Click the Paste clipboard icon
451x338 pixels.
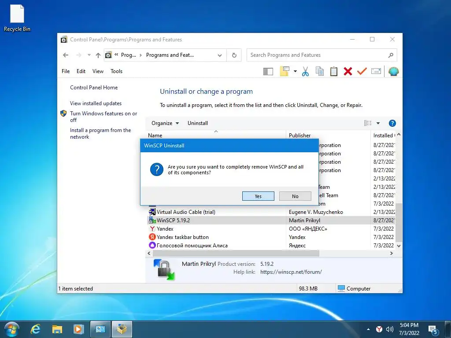pos(334,71)
